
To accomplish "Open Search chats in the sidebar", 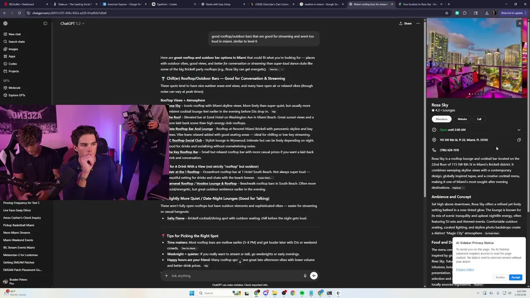I will [17, 42].
